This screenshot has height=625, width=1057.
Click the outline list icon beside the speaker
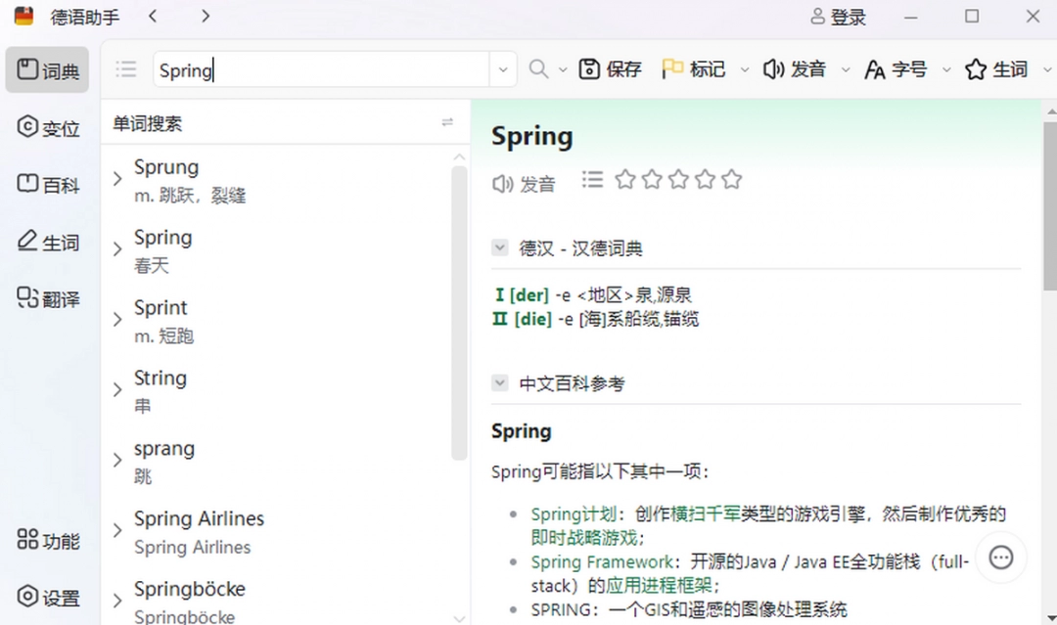[592, 179]
